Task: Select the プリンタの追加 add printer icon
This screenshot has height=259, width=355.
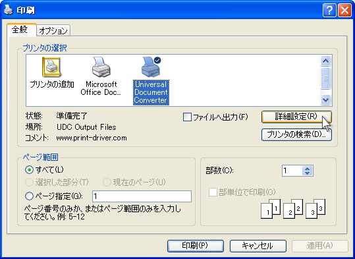Action: 52,72
